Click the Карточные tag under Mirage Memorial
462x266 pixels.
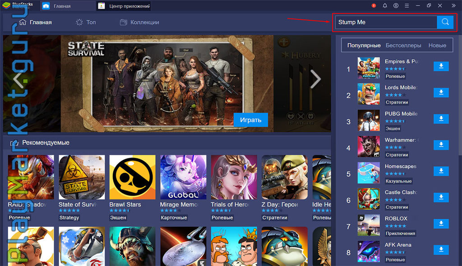174,217
